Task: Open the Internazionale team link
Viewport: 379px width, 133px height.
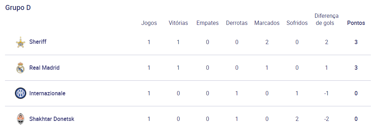Action: 47,93
